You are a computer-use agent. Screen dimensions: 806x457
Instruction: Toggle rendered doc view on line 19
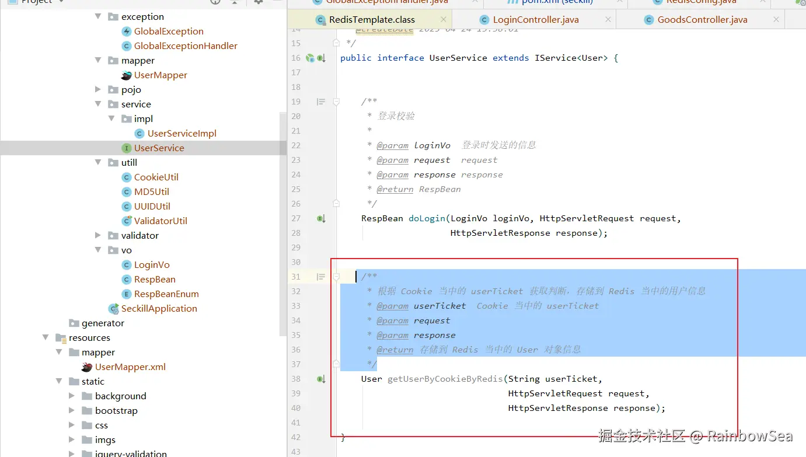coord(321,102)
